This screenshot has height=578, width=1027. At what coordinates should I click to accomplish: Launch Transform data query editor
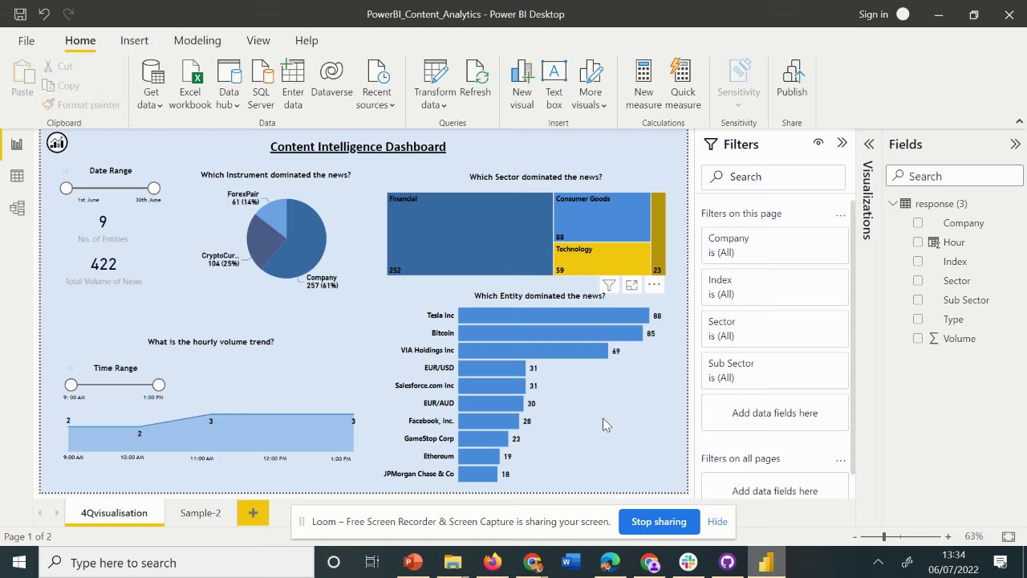[435, 84]
